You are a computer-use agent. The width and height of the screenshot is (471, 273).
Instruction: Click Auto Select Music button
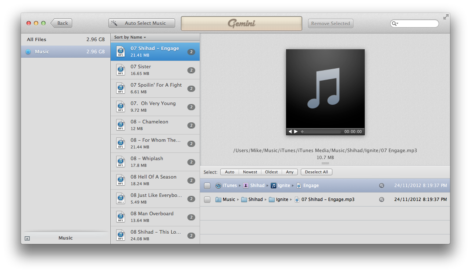pos(142,23)
